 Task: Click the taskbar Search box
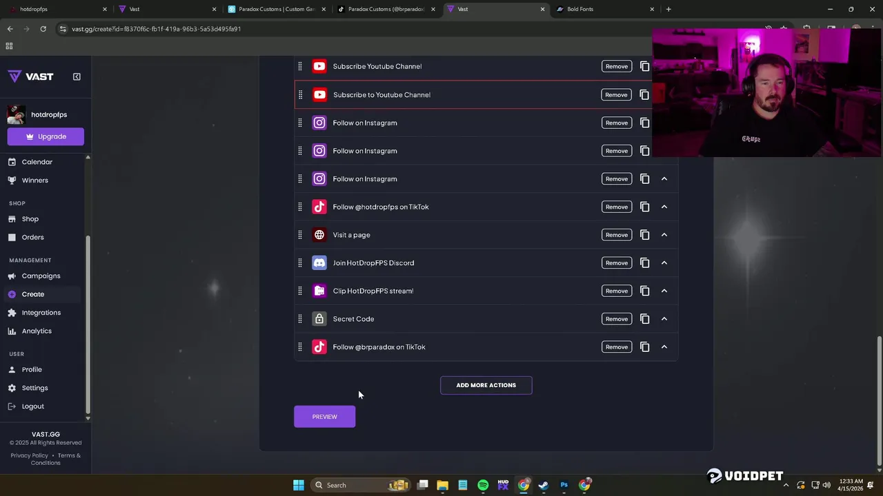[x=360, y=485]
